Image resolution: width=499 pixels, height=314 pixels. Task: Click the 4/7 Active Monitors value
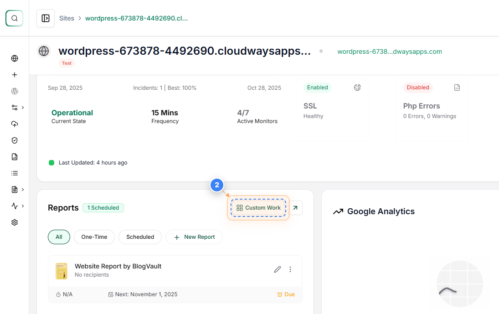point(243,113)
